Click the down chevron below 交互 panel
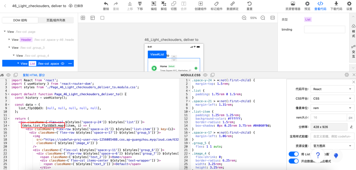Viewport: 356px width, 170px height. pyautogui.click(x=353, y=68)
